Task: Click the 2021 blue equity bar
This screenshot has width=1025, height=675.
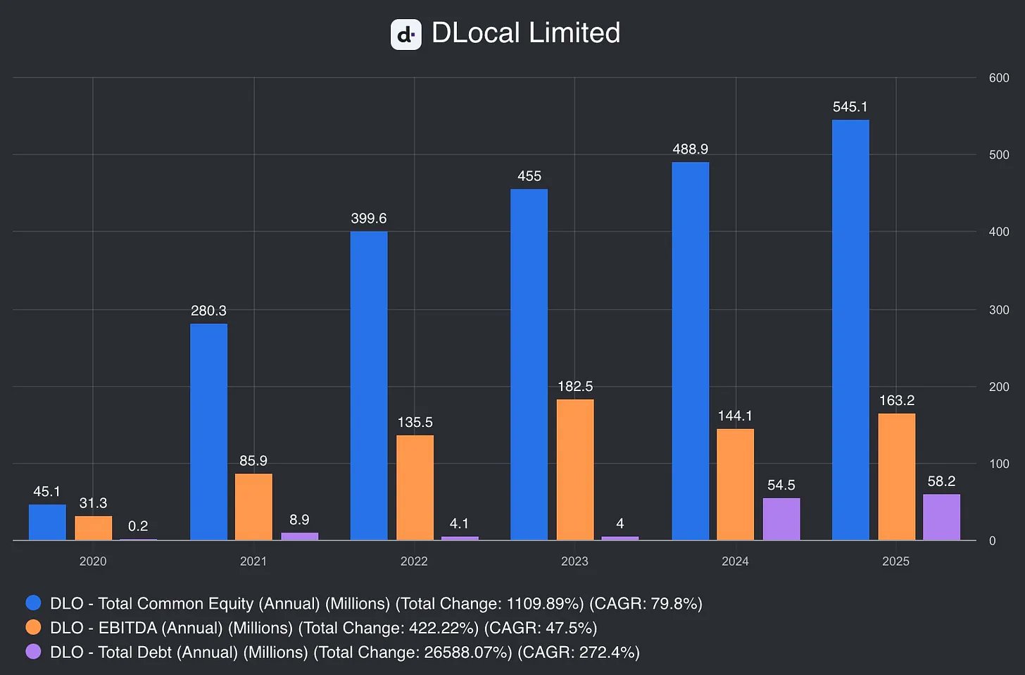Action: coord(208,432)
